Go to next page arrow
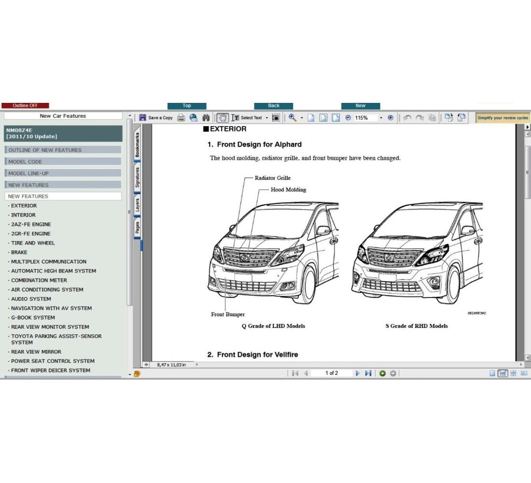 coord(357,373)
